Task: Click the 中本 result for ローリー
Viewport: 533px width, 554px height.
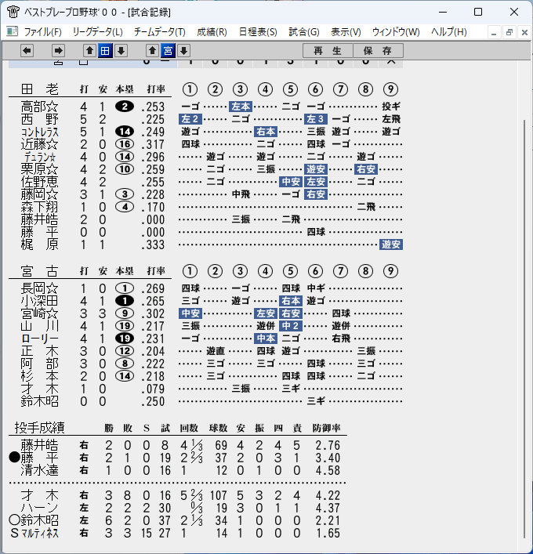Action: (x=266, y=339)
